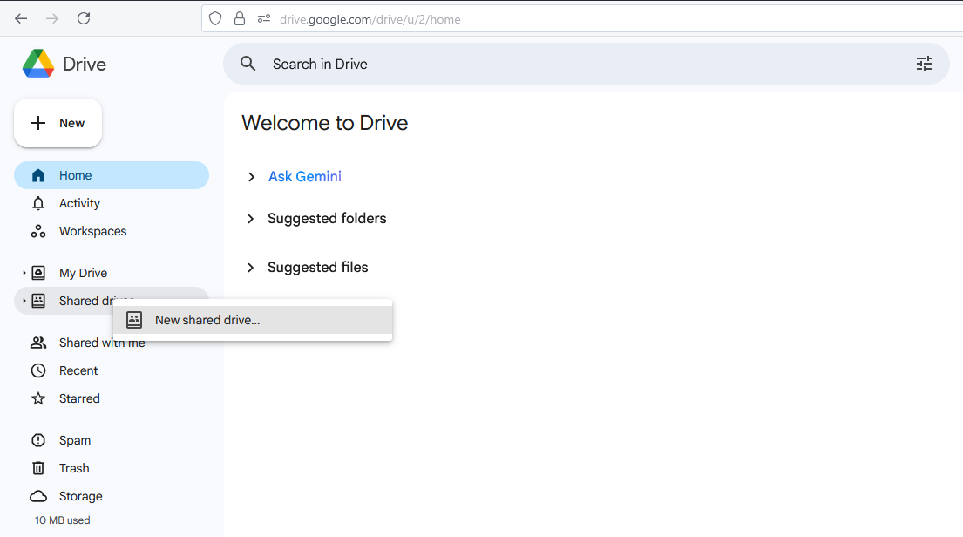Open the Recent files view
This screenshot has width=963, height=537.
click(78, 370)
